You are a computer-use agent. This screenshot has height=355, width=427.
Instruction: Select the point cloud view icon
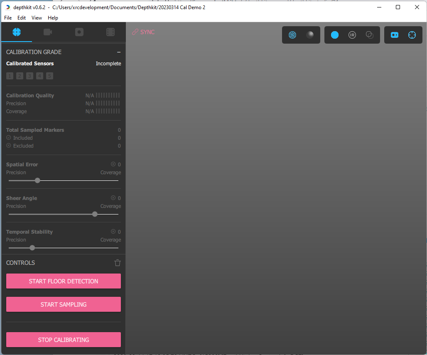[292, 35]
